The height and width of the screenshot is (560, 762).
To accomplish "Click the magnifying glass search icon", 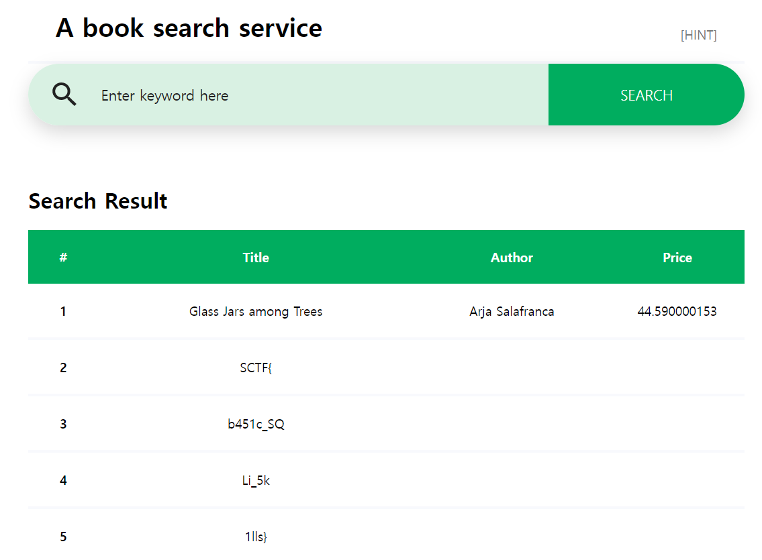I will point(64,94).
